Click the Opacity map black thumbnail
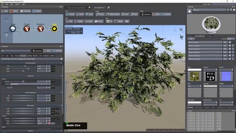 point(211,76)
